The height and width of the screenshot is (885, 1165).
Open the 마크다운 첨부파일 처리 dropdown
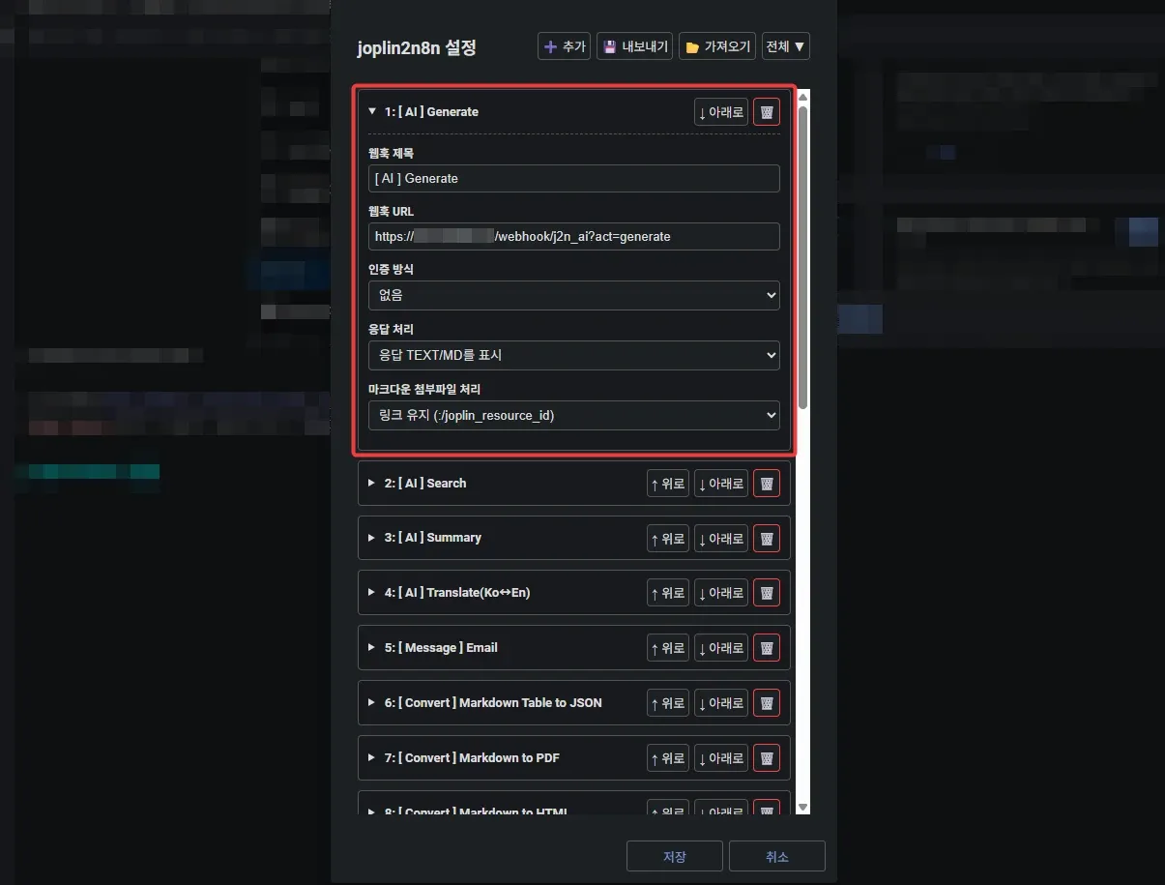pyautogui.click(x=573, y=415)
